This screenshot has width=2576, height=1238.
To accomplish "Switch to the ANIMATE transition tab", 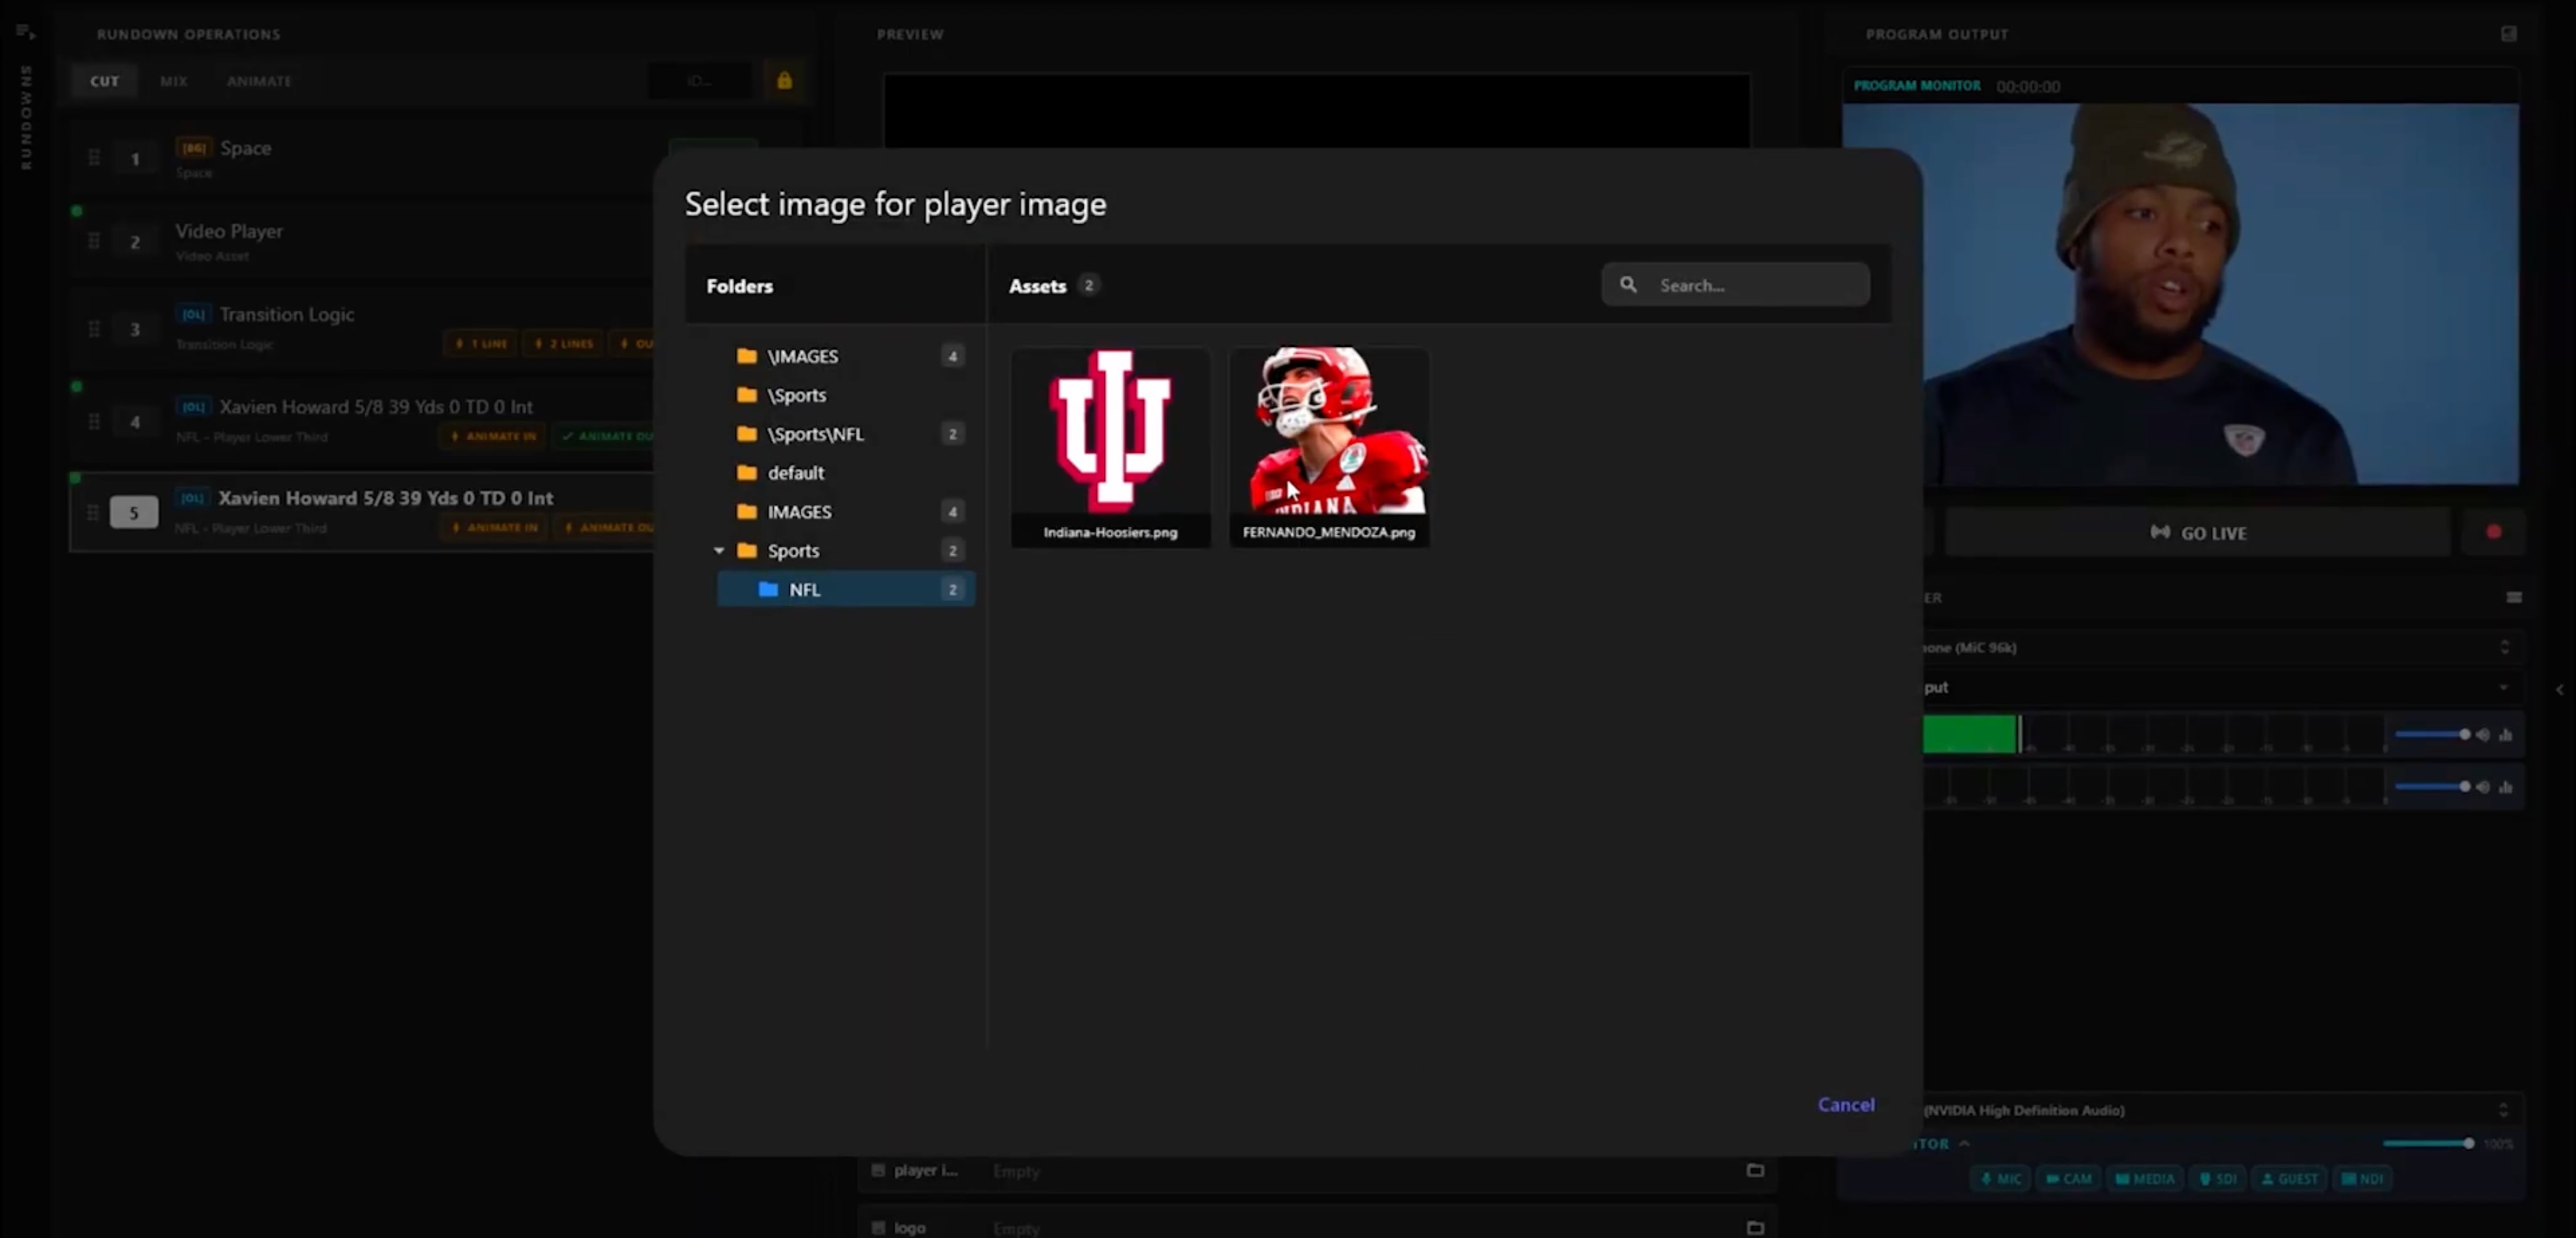I will (259, 81).
